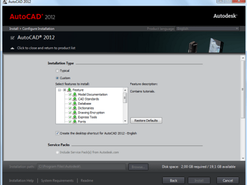Uncheck the Fonts feature checkbox
Image resolution: width=247 pixels, height=185 pixels.
70,122
